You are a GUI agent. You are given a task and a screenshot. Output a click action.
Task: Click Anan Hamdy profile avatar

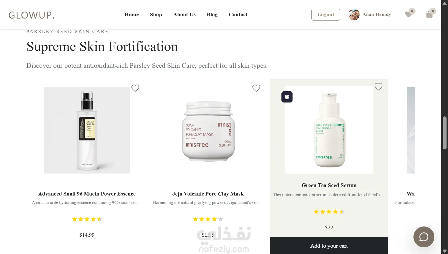click(354, 14)
